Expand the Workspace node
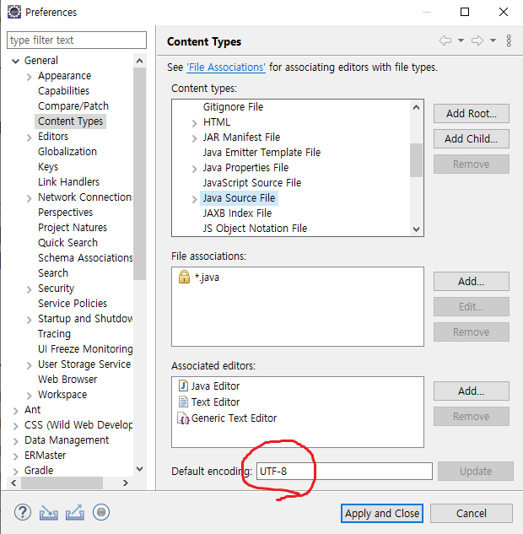Image resolution: width=523 pixels, height=534 pixels. pos(29,396)
